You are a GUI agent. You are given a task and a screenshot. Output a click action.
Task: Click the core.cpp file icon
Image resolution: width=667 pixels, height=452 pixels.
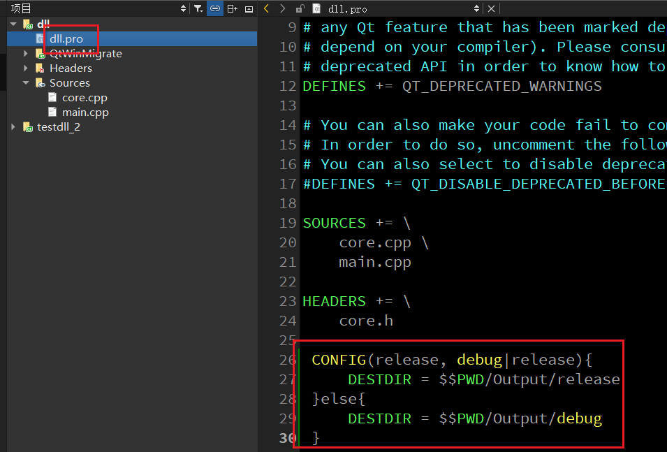click(x=53, y=98)
